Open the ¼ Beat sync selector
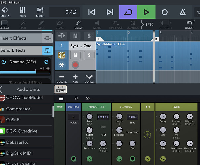200x165 pixels. pos(132,117)
